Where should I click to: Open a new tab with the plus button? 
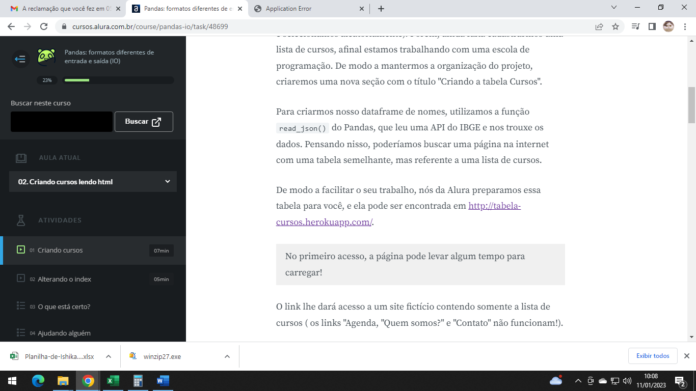point(381,9)
